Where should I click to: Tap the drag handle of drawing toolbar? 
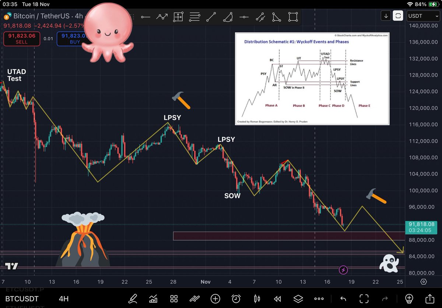pyautogui.click(x=133, y=17)
